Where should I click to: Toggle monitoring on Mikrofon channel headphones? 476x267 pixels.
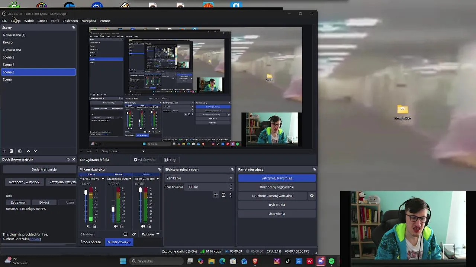pos(94,226)
